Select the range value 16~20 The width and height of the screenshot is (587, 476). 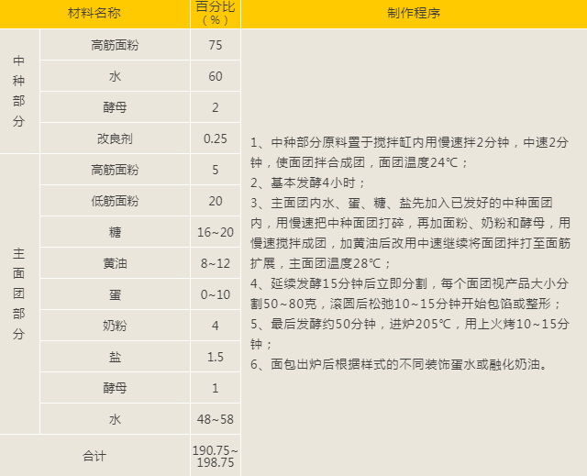pos(216,232)
